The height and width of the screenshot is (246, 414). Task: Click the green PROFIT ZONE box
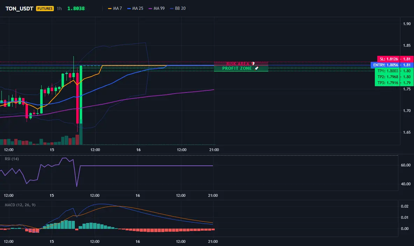coord(241,68)
